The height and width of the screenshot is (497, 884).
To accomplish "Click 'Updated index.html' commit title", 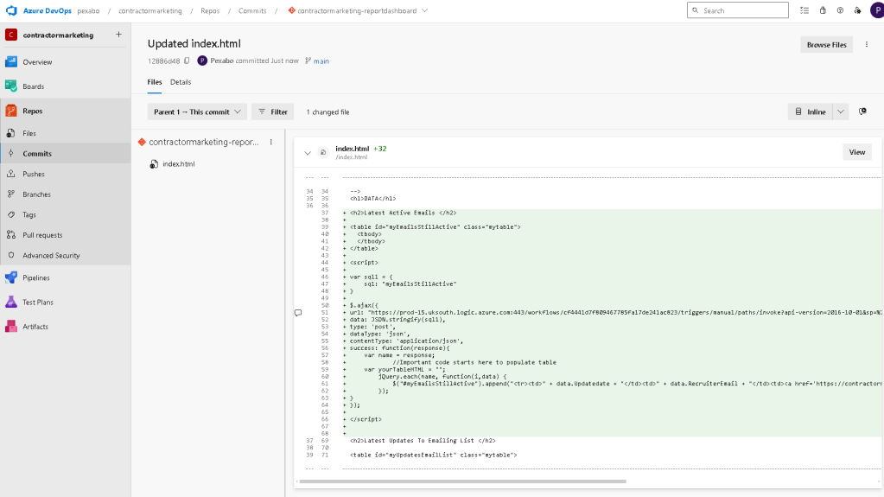I will [x=194, y=43].
